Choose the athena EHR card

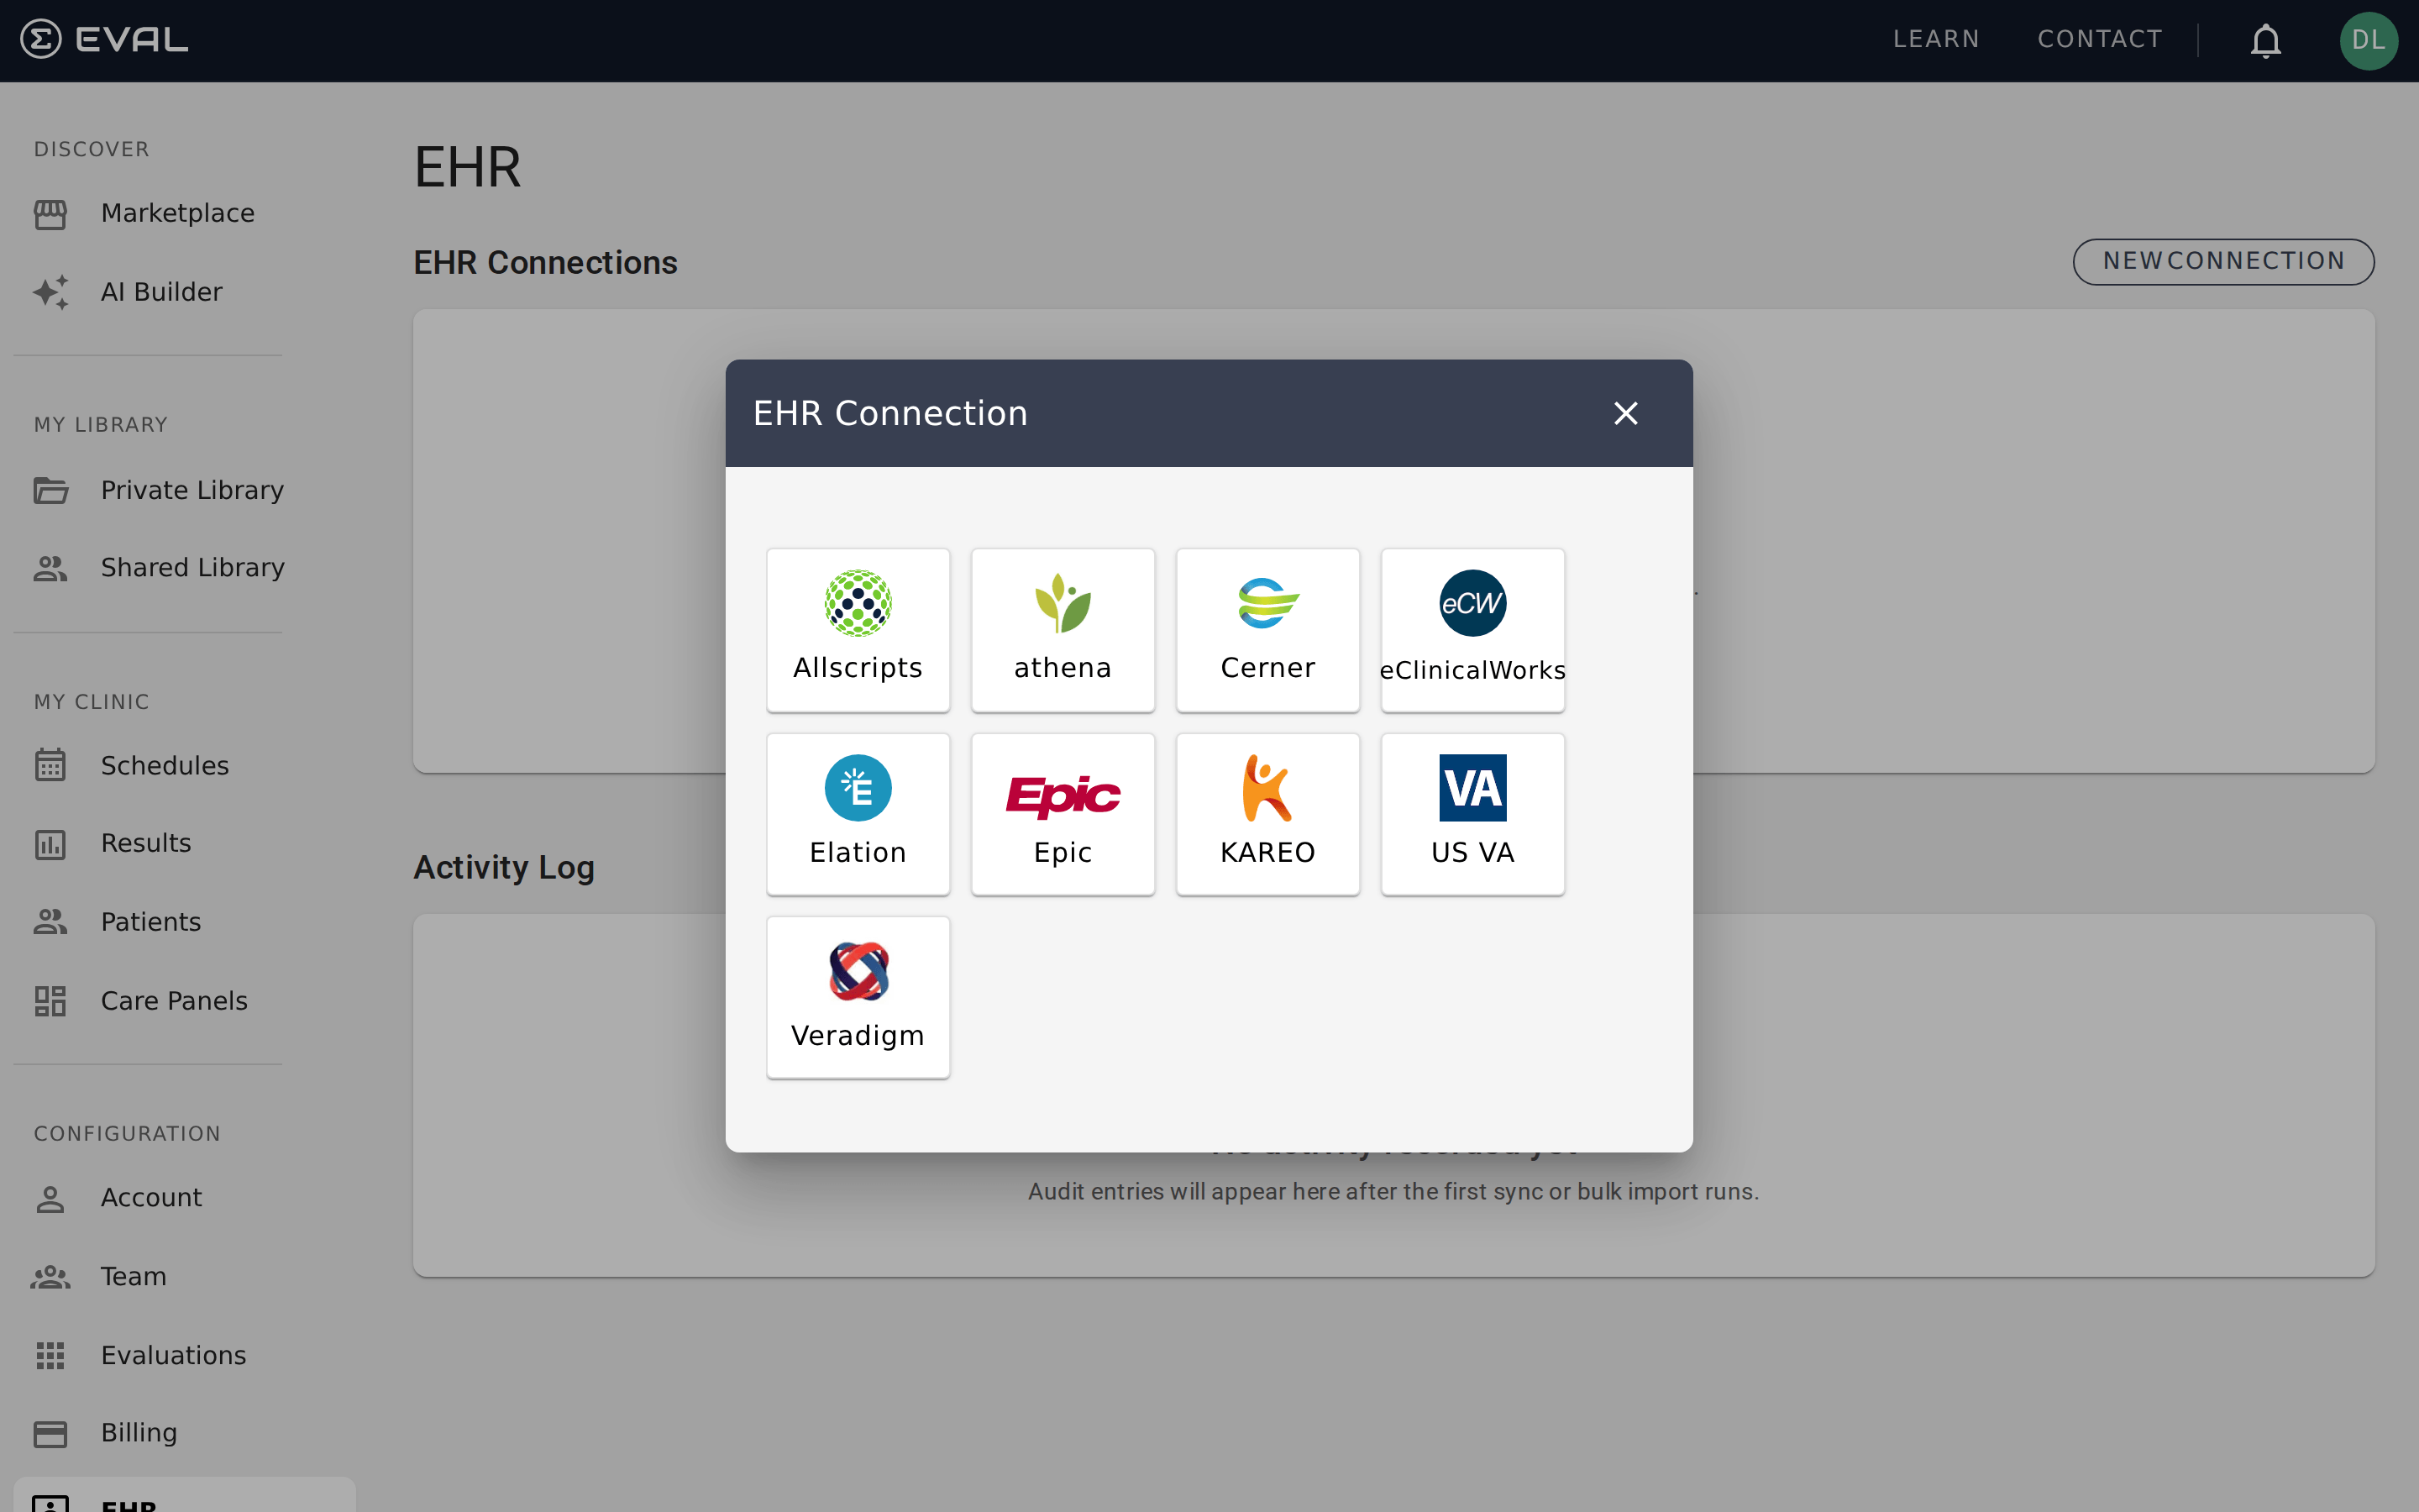click(x=1063, y=630)
